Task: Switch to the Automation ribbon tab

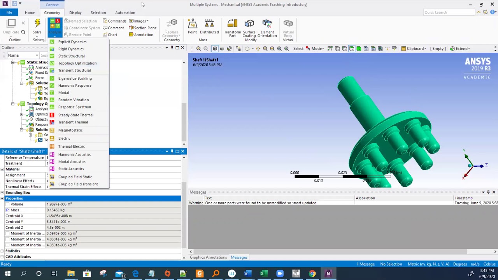Action: tap(125, 12)
